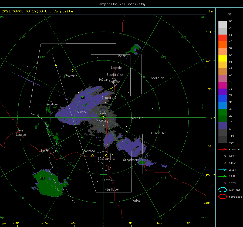Select the bright green 20-30 dBZ swatch
The width and height of the screenshot is (243, 227).
222,112
